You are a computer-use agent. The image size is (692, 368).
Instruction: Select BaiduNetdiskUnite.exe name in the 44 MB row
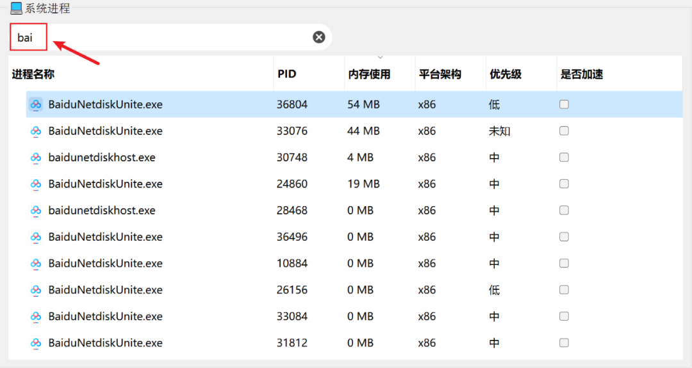[106, 131]
